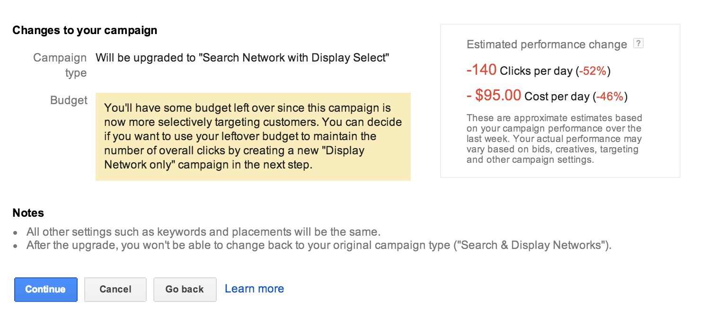Click the approximate estimates disclaimer text
Screen dimensions: 708x319
pos(554,139)
